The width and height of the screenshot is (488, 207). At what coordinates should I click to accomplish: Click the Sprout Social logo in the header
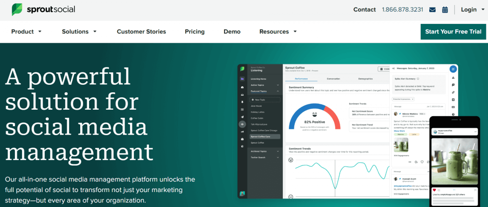pyautogui.click(x=43, y=9)
